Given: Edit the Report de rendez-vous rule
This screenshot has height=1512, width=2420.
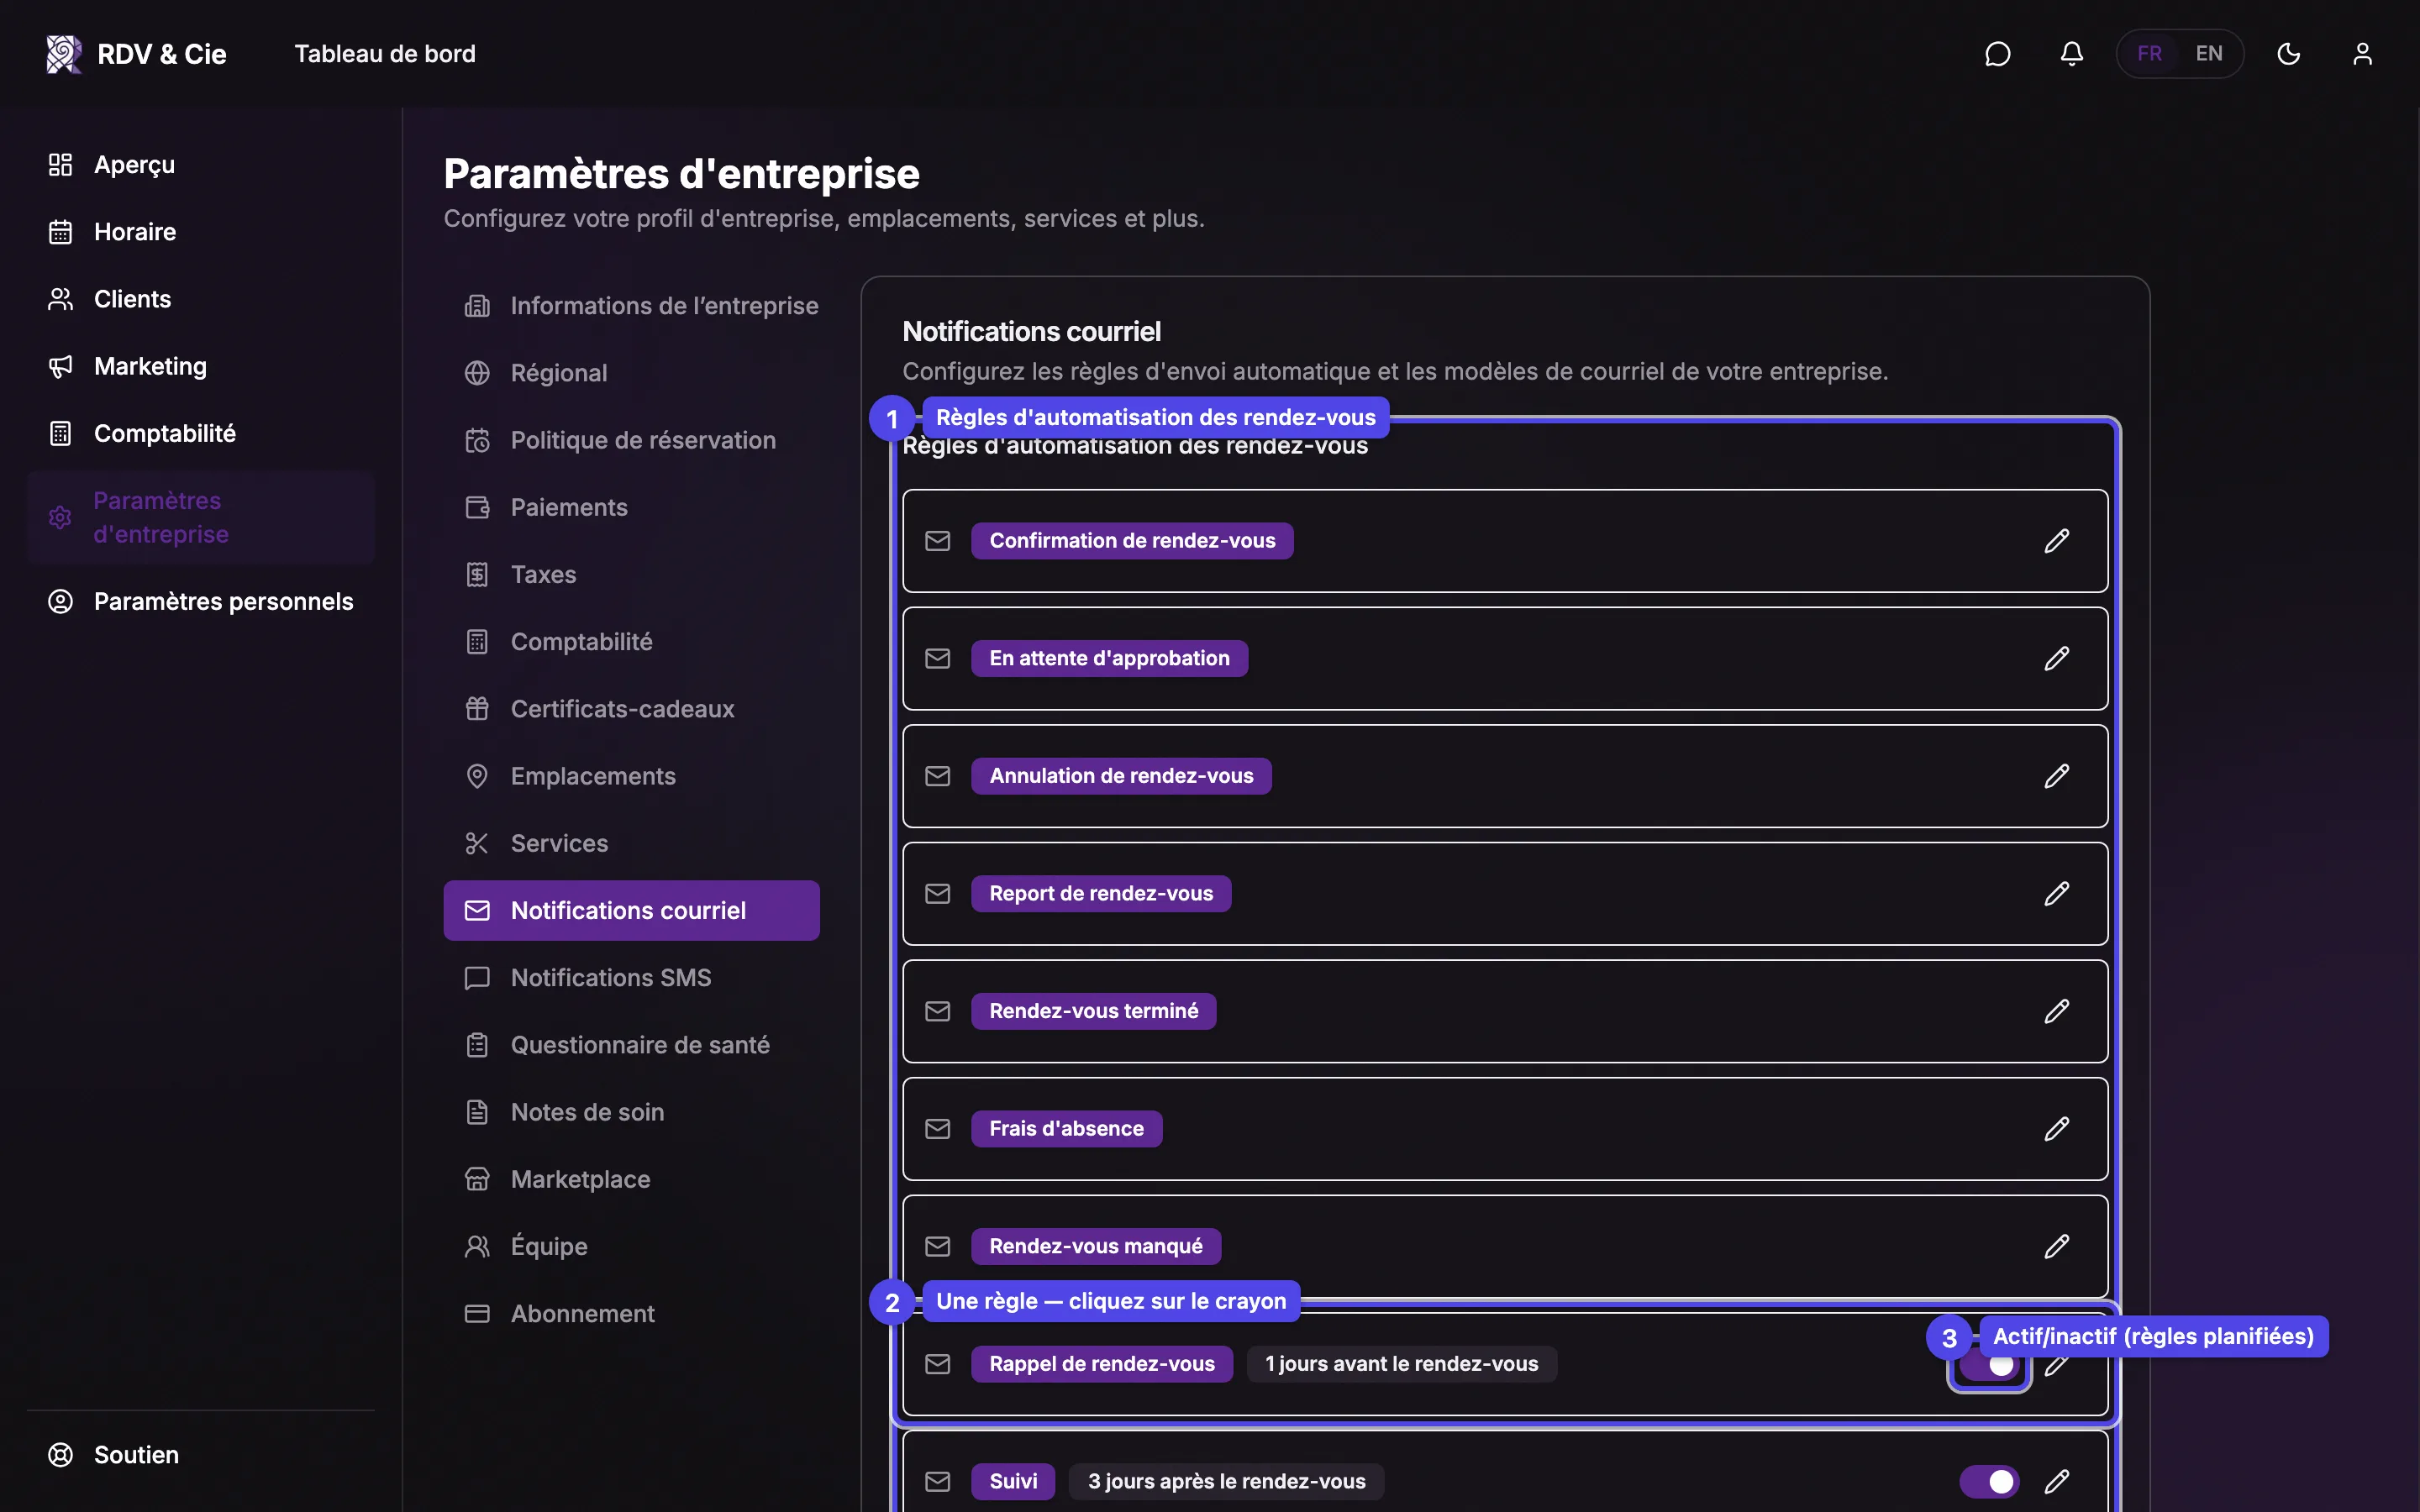Looking at the screenshot, I should 2056,894.
